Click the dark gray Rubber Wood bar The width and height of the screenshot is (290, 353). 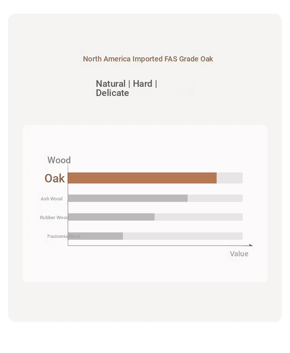point(111,217)
